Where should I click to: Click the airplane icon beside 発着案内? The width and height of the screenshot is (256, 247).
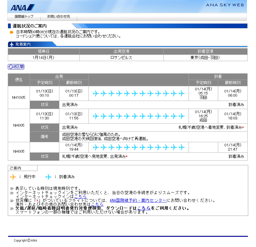coord(12,44)
